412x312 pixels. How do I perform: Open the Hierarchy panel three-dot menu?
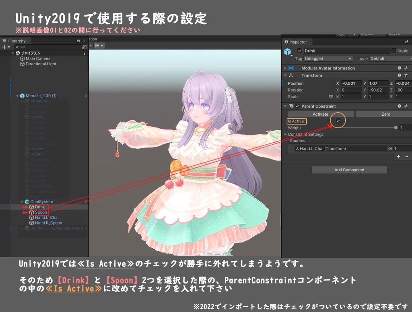[x=84, y=41]
